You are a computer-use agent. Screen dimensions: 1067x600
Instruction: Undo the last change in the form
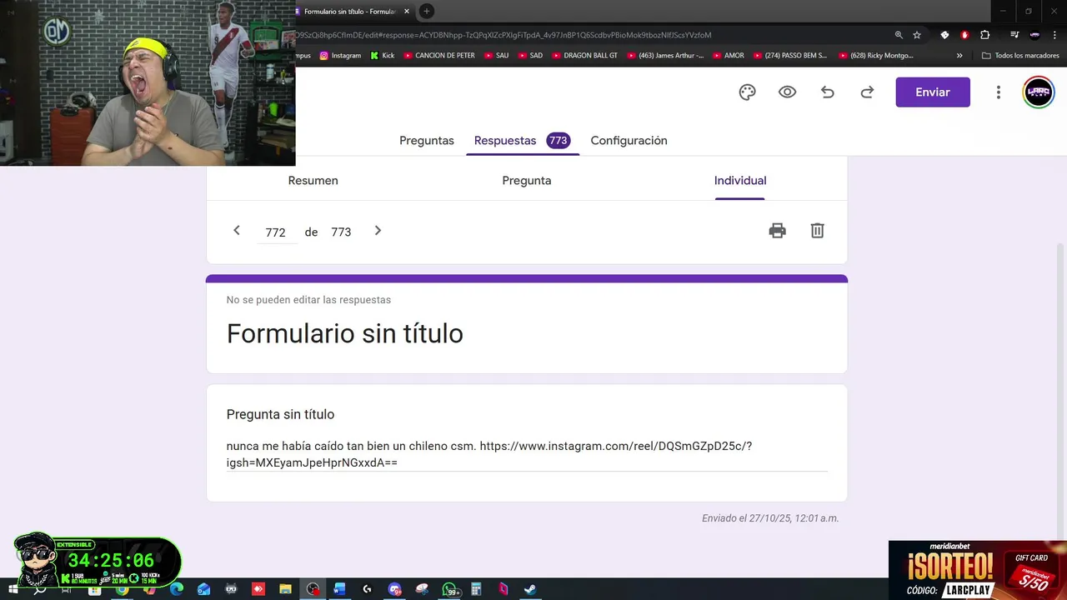[x=827, y=92]
